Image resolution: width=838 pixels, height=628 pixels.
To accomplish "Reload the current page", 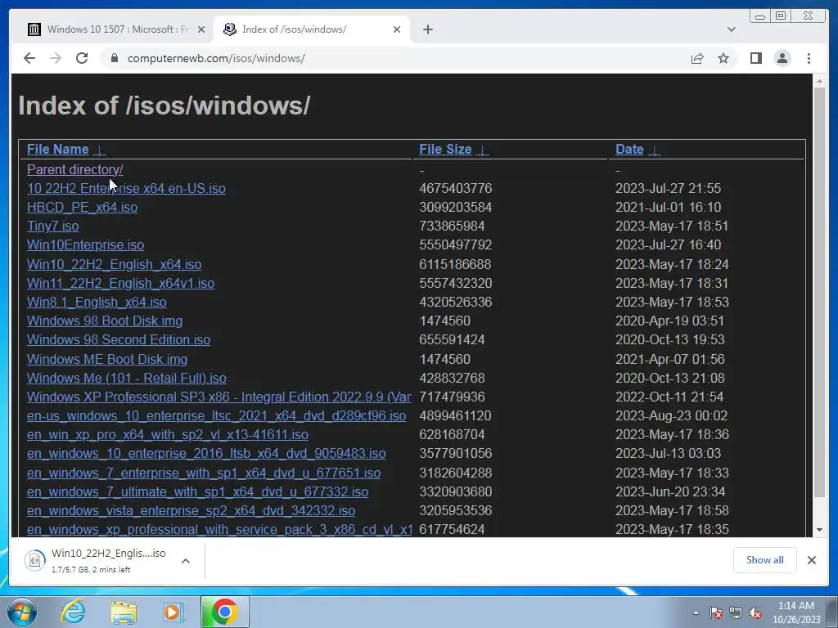I will pos(82,58).
